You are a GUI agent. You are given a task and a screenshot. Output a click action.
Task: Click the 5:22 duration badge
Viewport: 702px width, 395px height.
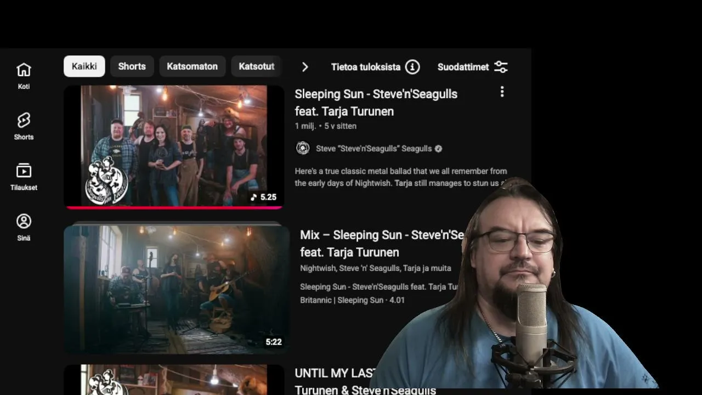[274, 342]
